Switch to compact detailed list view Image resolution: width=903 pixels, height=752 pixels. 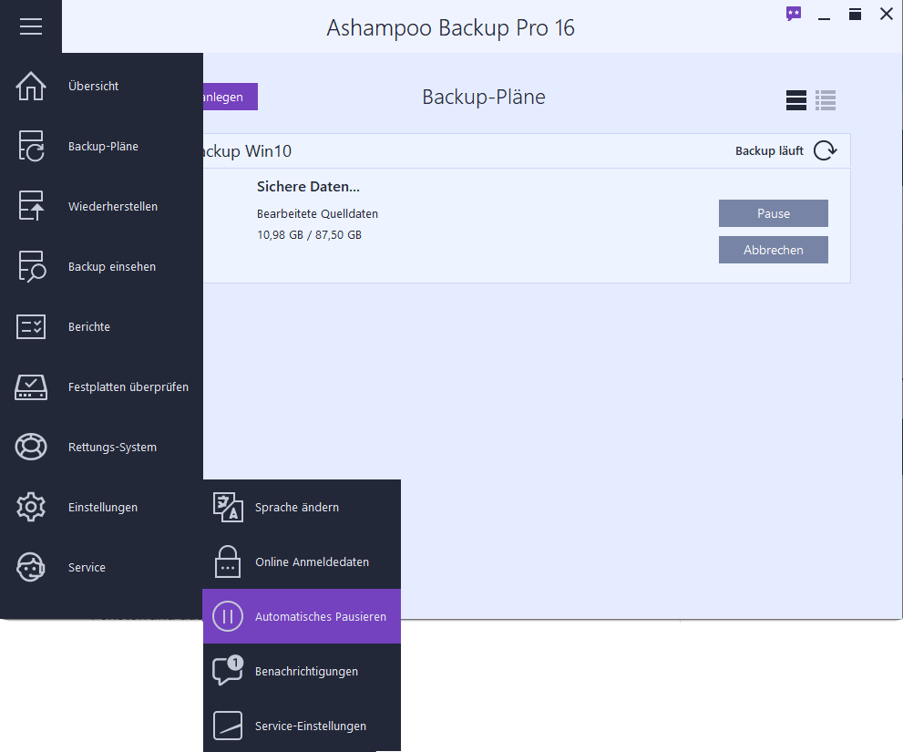[826, 100]
